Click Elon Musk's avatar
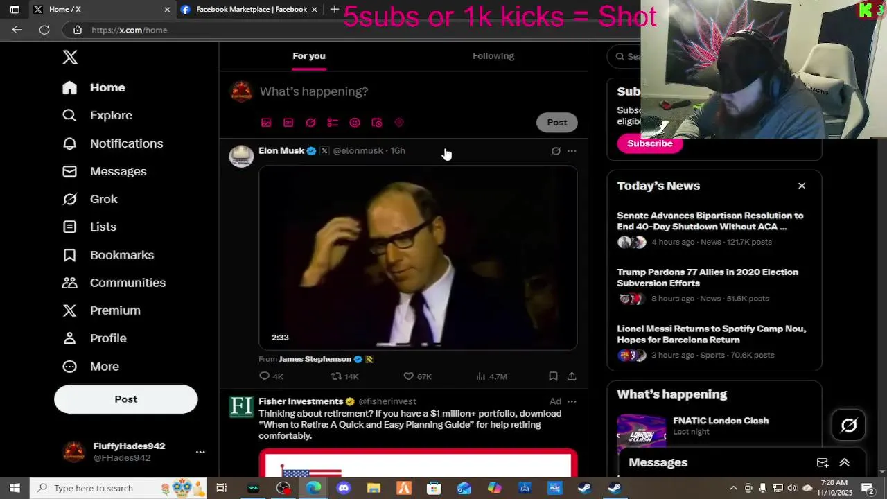The height and width of the screenshot is (499, 887). pos(241,157)
